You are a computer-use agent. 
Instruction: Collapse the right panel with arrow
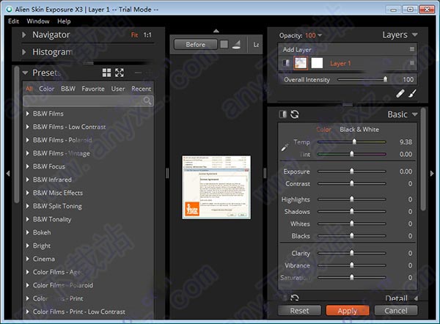coord(432,174)
